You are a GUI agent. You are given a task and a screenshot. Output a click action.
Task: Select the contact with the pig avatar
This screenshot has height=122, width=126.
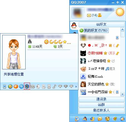click(100, 69)
